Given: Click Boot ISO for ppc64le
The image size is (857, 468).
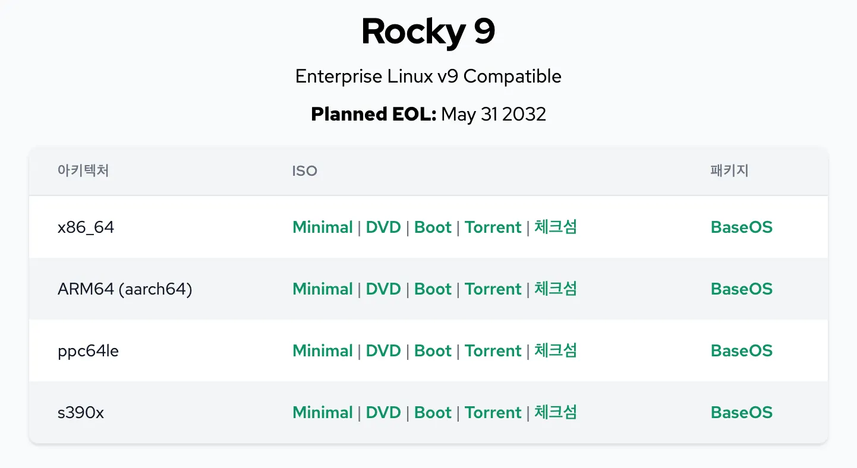Looking at the screenshot, I should (433, 351).
